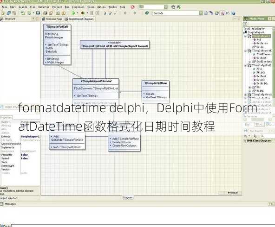275x227 pixels.
Task: Click Create operation in TSimpleRptRow
Action: tap(150, 94)
